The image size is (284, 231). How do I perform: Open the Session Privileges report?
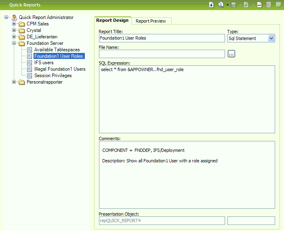click(53, 76)
